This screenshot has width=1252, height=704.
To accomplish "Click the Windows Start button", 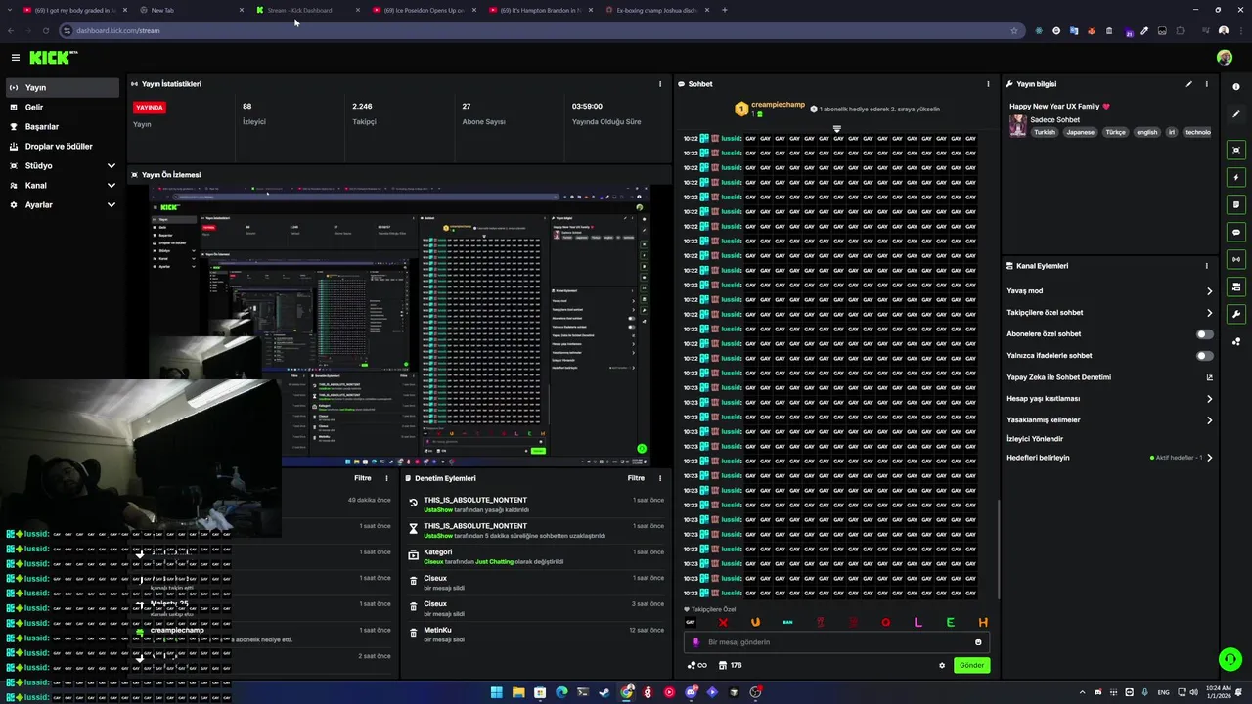I will (x=497, y=692).
